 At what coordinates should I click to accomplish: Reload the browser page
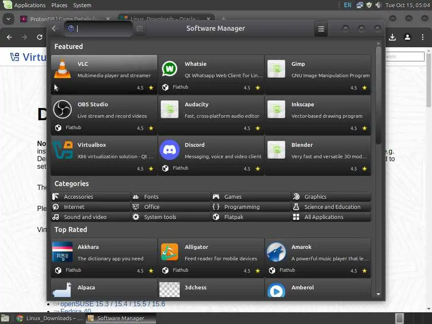40,37
